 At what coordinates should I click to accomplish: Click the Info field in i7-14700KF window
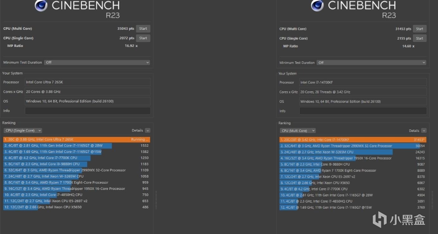(363, 111)
